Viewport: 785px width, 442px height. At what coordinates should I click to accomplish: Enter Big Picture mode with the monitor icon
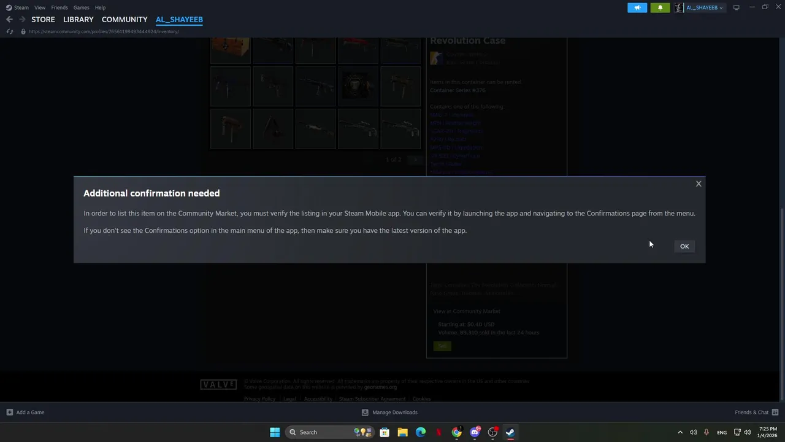(x=736, y=7)
